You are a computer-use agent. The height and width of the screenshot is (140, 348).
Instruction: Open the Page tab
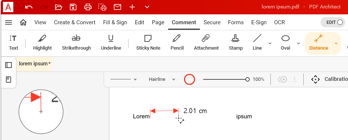[158, 22]
